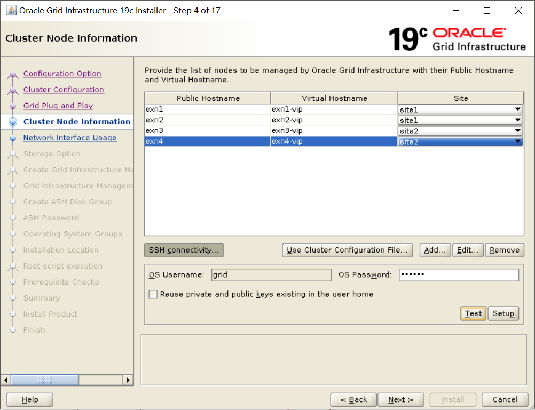Image resolution: width=535 pixels, height=410 pixels.
Task: Select the exn3 public hostname cell
Action: click(208, 130)
